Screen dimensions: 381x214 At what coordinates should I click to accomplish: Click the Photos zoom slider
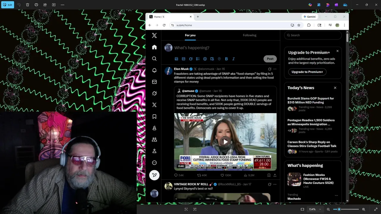(346, 209)
